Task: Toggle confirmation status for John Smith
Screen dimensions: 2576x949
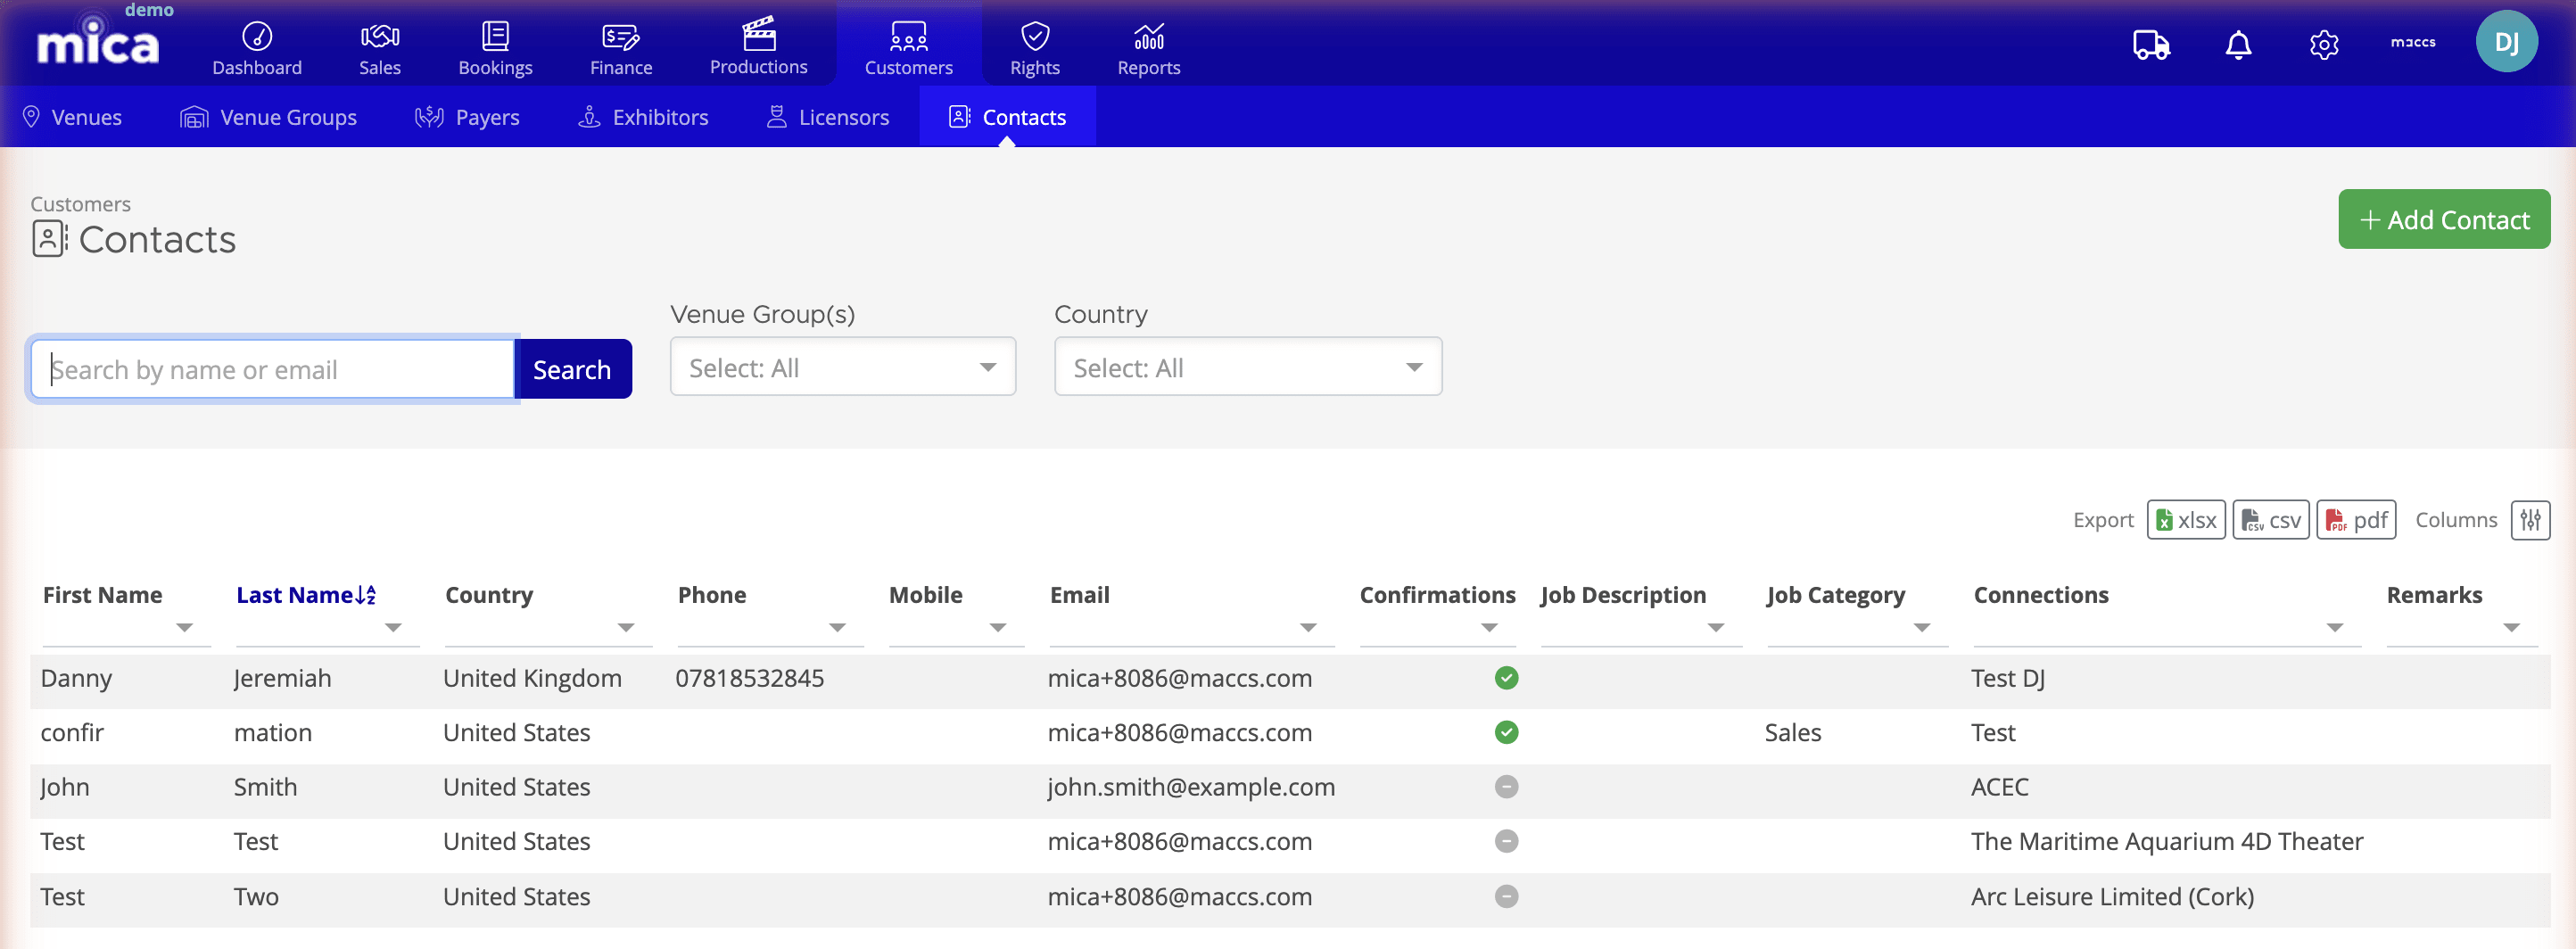Action: click(x=1506, y=787)
